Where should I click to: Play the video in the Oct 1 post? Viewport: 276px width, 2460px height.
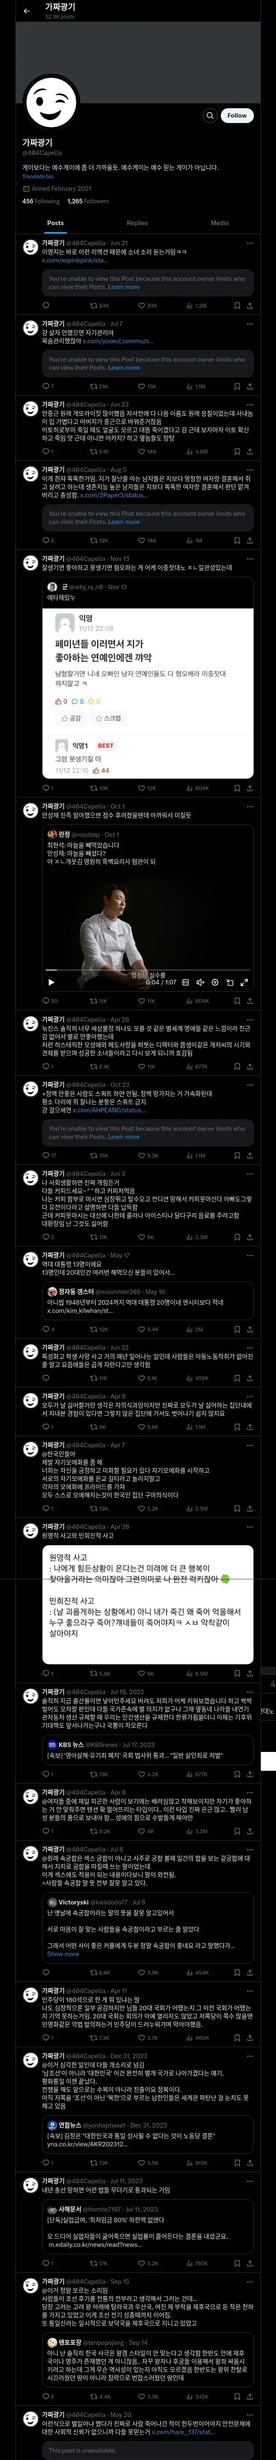pyautogui.click(x=52, y=982)
